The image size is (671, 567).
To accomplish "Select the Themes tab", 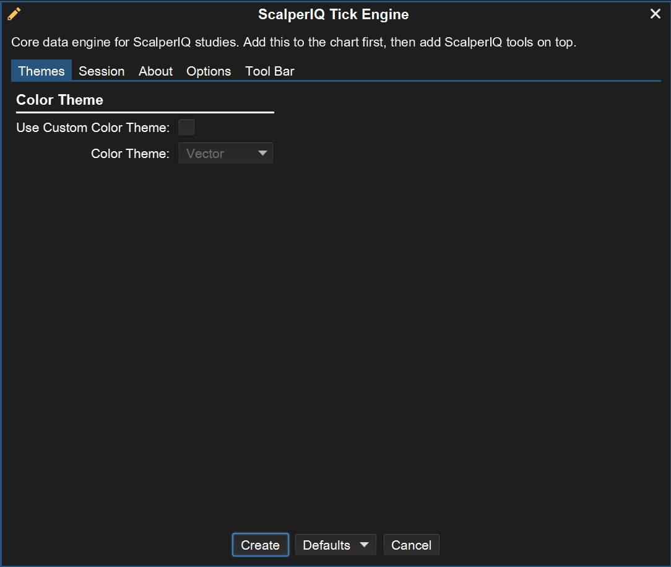I will click(x=41, y=71).
